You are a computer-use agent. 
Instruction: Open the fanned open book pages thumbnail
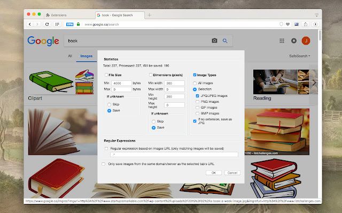[x=63, y=132]
